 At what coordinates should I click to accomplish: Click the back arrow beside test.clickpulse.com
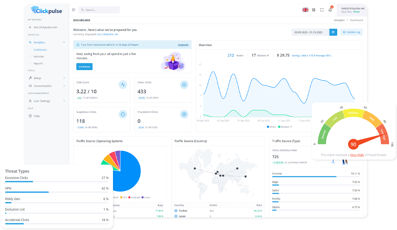[30, 27]
